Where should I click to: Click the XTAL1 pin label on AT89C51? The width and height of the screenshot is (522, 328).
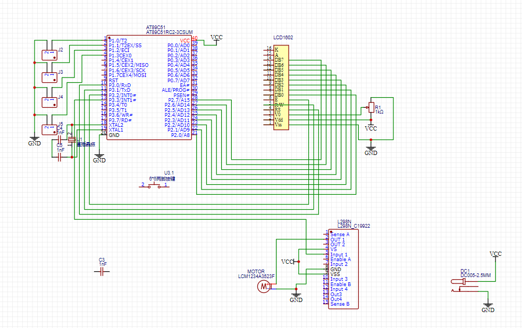coord(116,130)
